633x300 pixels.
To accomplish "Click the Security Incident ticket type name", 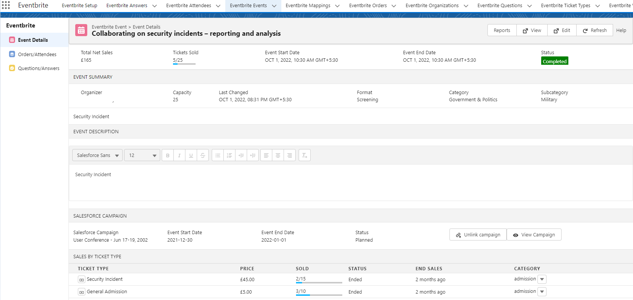I will pyautogui.click(x=105, y=279).
